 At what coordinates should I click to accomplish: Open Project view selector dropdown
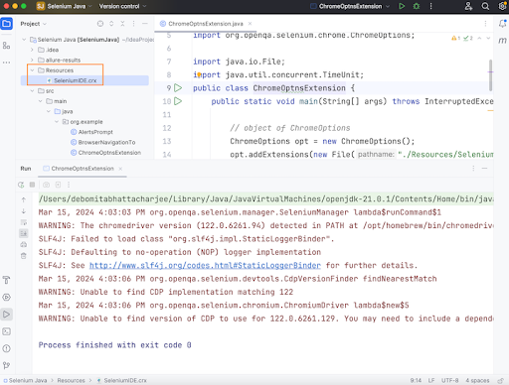[34, 24]
